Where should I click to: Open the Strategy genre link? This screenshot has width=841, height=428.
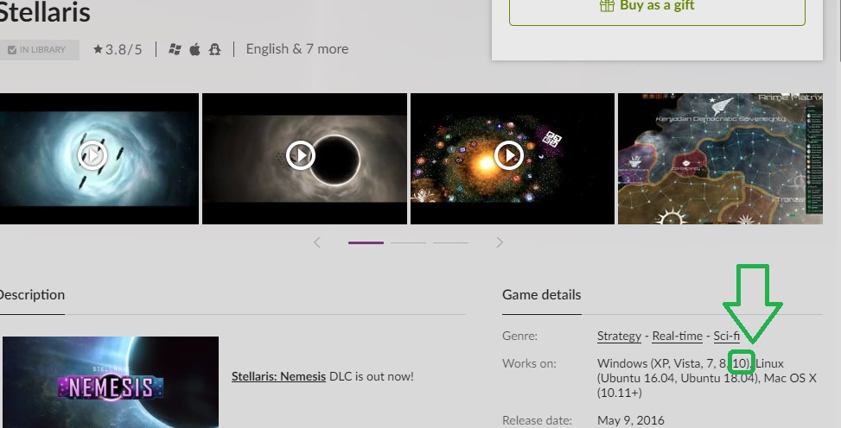point(619,336)
